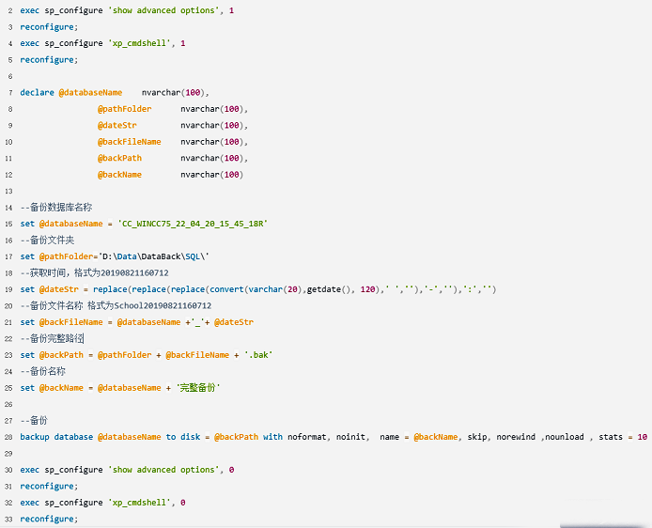Click the '--备份完整路径' comment
The height and width of the screenshot is (528, 652).
53,338
